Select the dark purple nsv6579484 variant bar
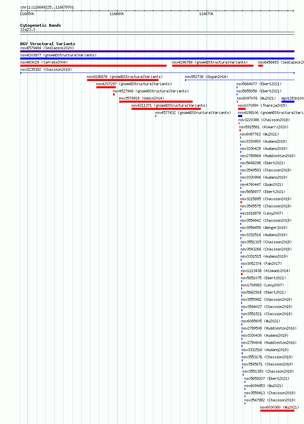The image size is (304, 424). [x=157, y=51]
